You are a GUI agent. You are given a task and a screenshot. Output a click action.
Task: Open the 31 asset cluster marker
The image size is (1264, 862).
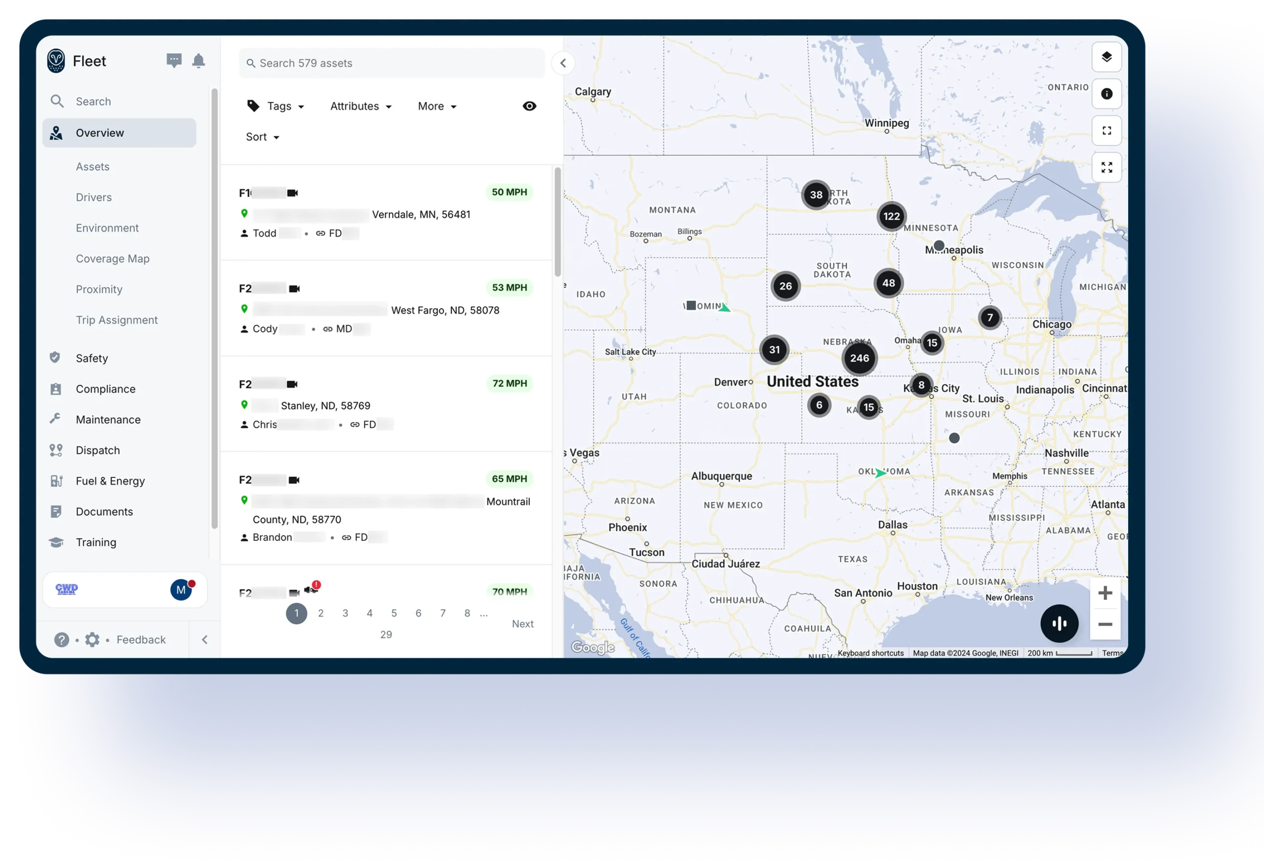[x=775, y=350]
